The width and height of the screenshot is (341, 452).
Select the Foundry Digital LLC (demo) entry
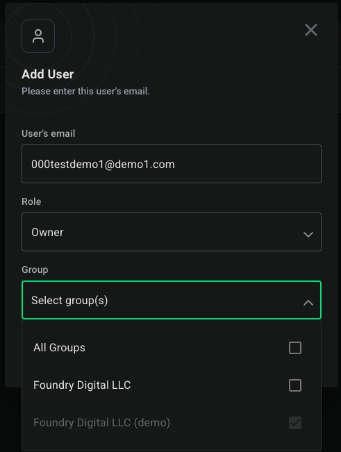coord(172,423)
